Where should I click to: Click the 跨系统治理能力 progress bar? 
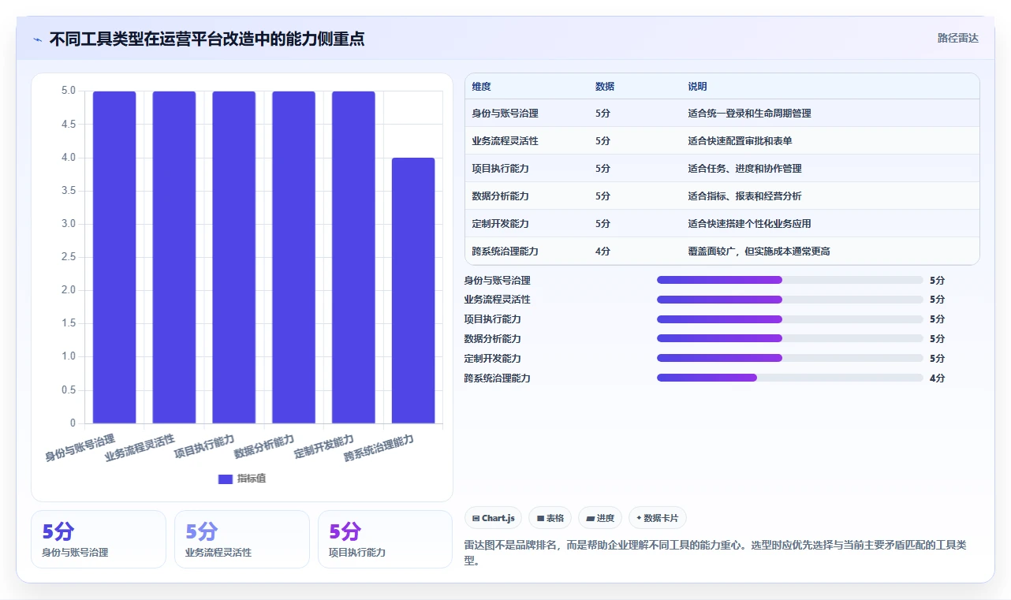(789, 378)
